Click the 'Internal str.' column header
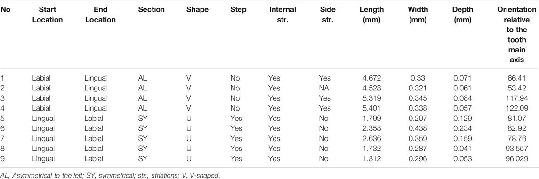The image size is (539, 179). [282, 15]
